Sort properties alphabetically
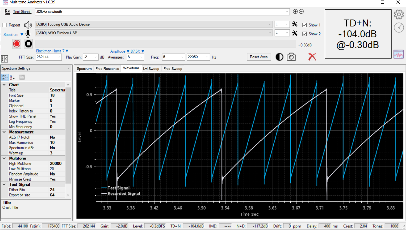 pyautogui.click(x=12, y=77)
